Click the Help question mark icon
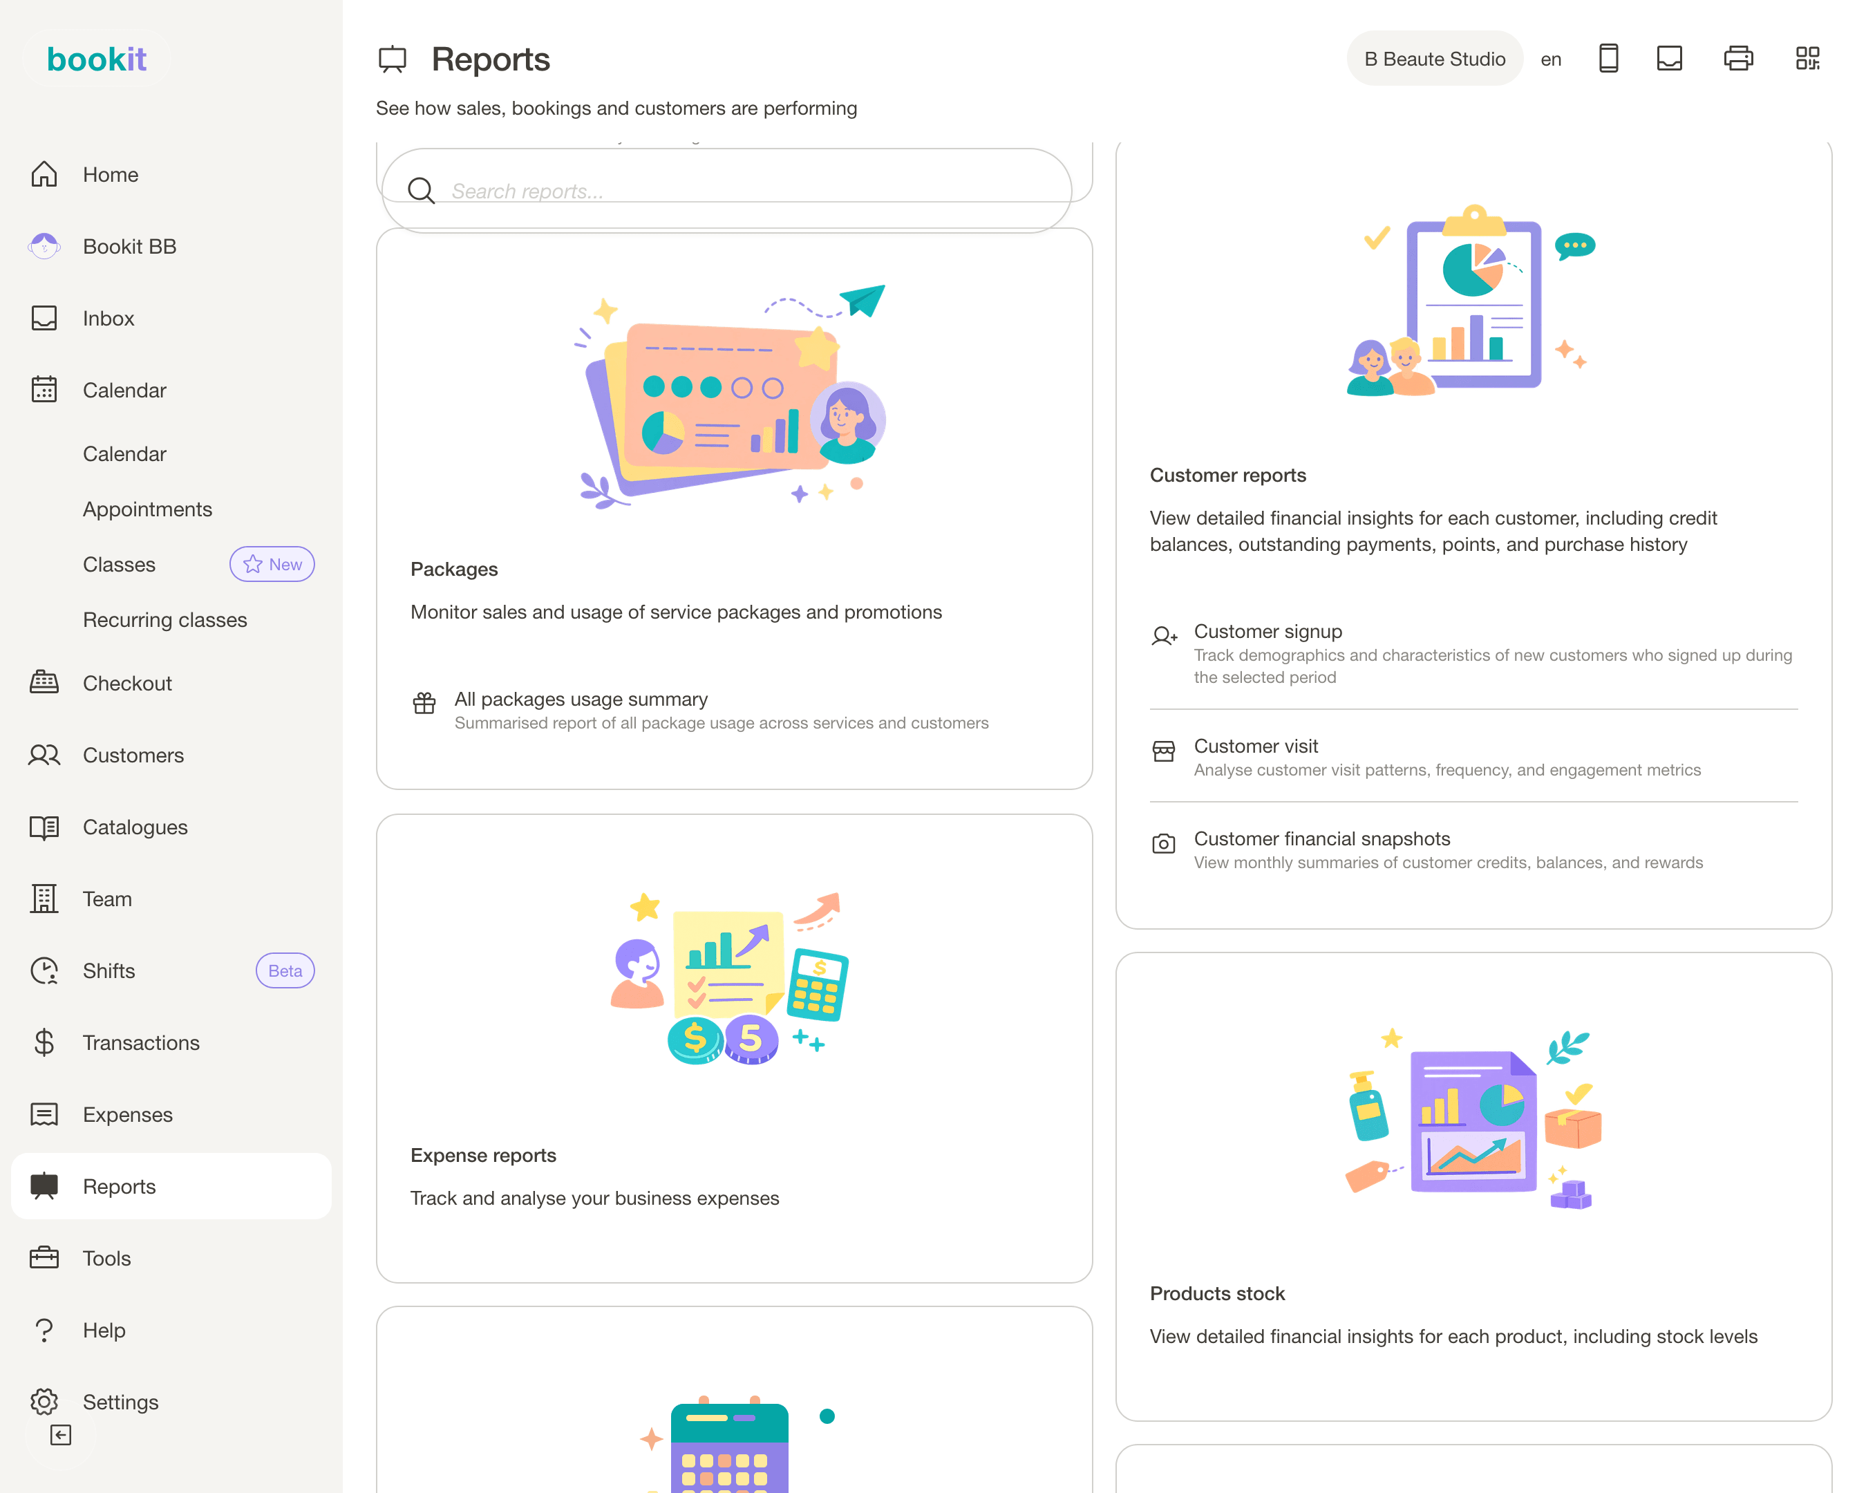Screen dimensions: 1866x1493 point(44,1331)
